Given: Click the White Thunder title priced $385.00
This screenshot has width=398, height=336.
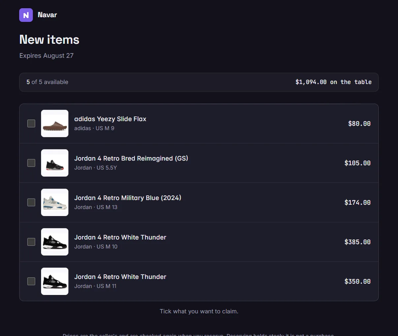Looking at the screenshot, I should (x=120, y=237).
